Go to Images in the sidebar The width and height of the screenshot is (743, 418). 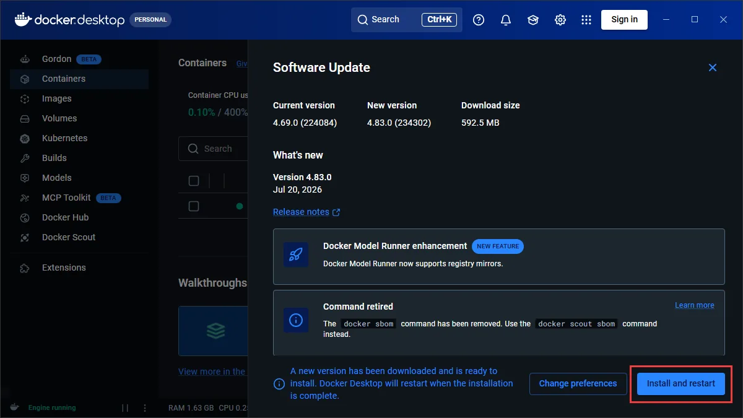(79, 99)
